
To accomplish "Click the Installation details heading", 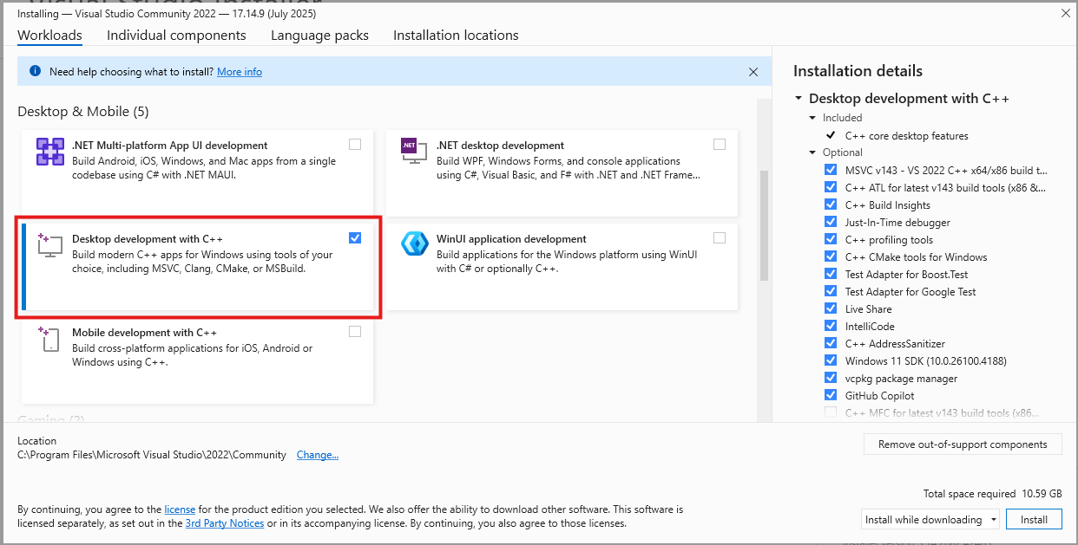I will click(858, 71).
